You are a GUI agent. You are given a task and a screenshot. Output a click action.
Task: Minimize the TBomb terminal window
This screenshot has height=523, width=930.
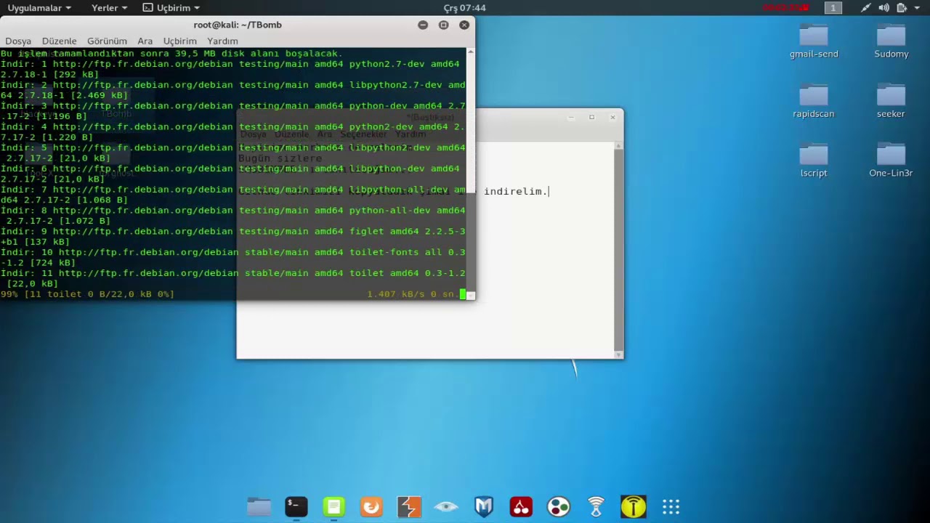coord(423,25)
